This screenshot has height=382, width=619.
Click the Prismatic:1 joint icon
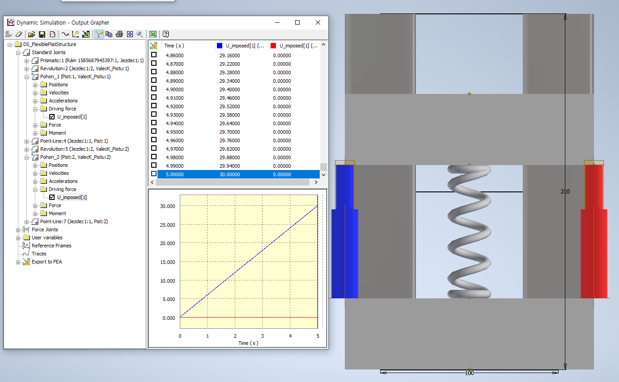[35, 60]
